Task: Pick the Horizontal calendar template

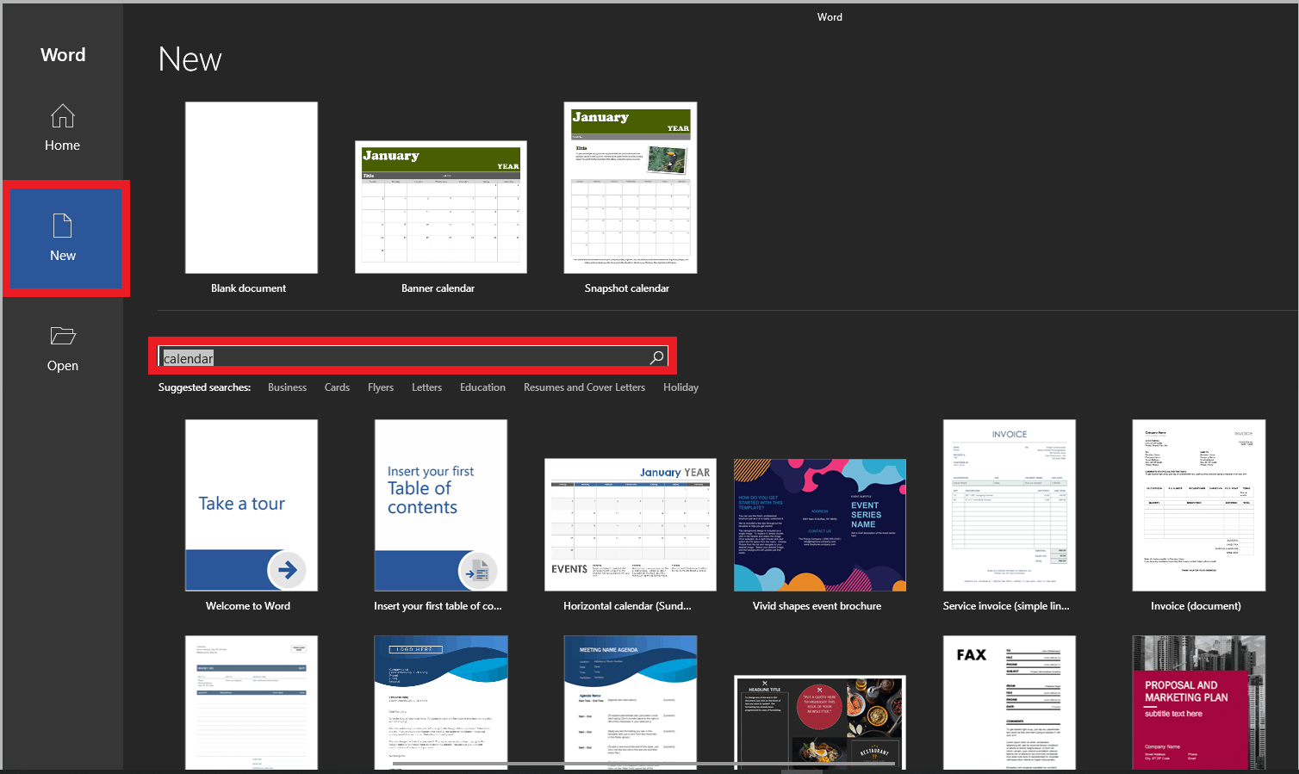Action: tap(631, 524)
